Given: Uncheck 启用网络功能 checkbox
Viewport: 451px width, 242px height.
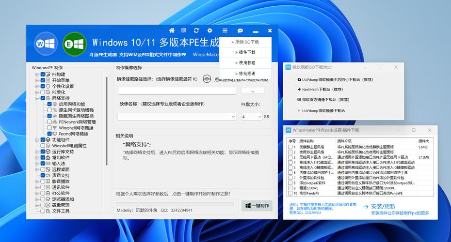Looking at the screenshot, I should [x=49, y=104].
